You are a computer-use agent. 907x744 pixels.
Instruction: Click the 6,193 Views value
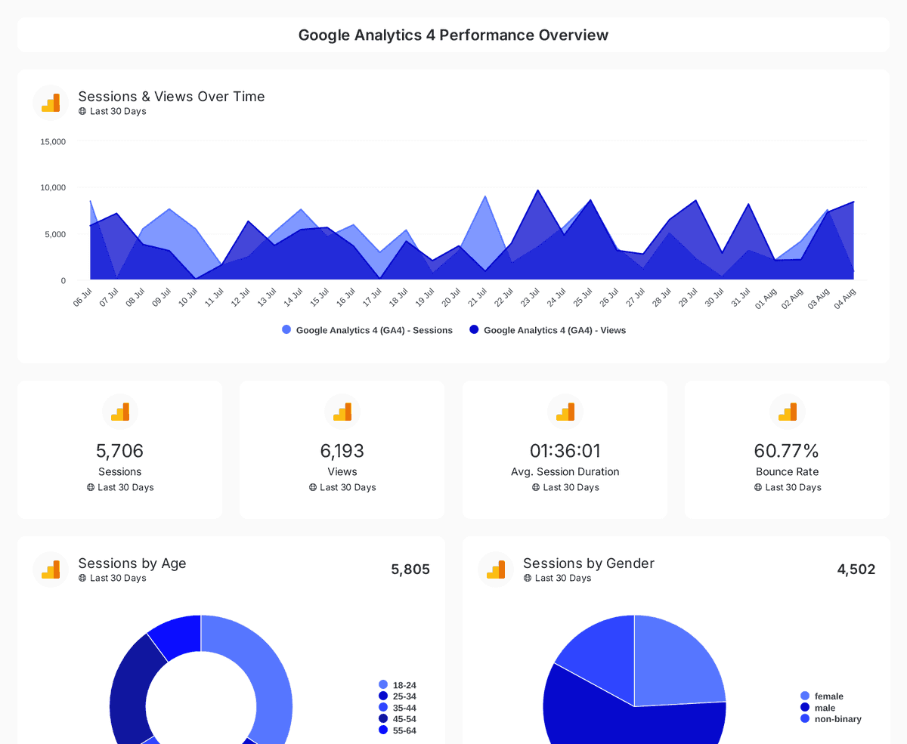tap(342, 451)
